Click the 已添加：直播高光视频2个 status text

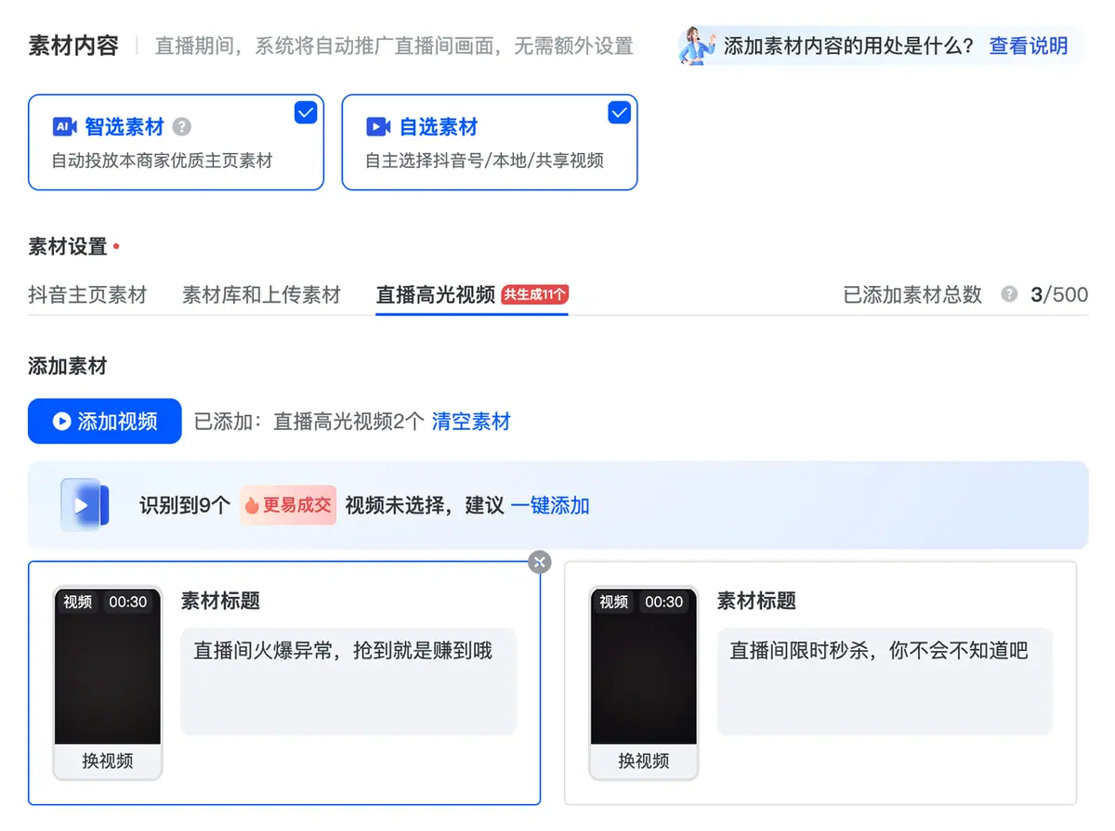[x=308, y=422]
